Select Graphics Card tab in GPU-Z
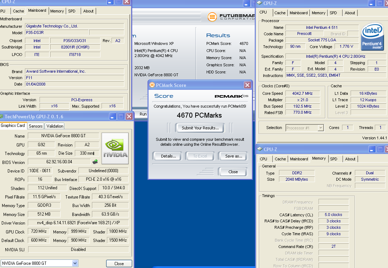The image size is (388, 268). click(13, 125)
